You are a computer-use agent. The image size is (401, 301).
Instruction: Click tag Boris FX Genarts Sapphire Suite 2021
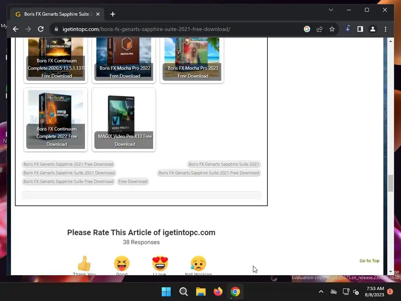(224, 164)
